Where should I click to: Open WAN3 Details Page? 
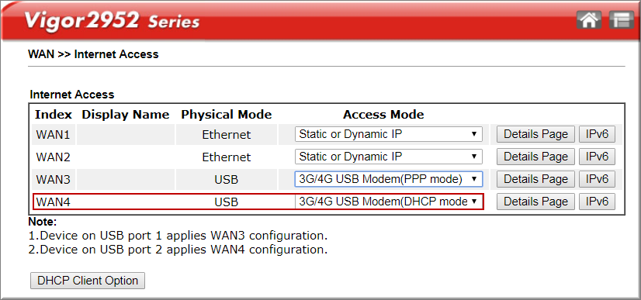coord(535,179)
